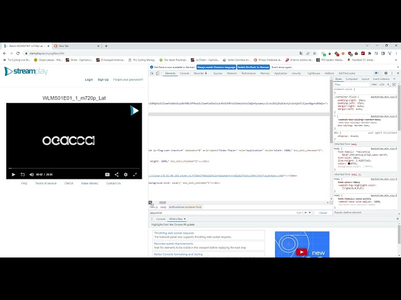Switch to the Recorder tab
401x300 pixels.
click(200, 73)
